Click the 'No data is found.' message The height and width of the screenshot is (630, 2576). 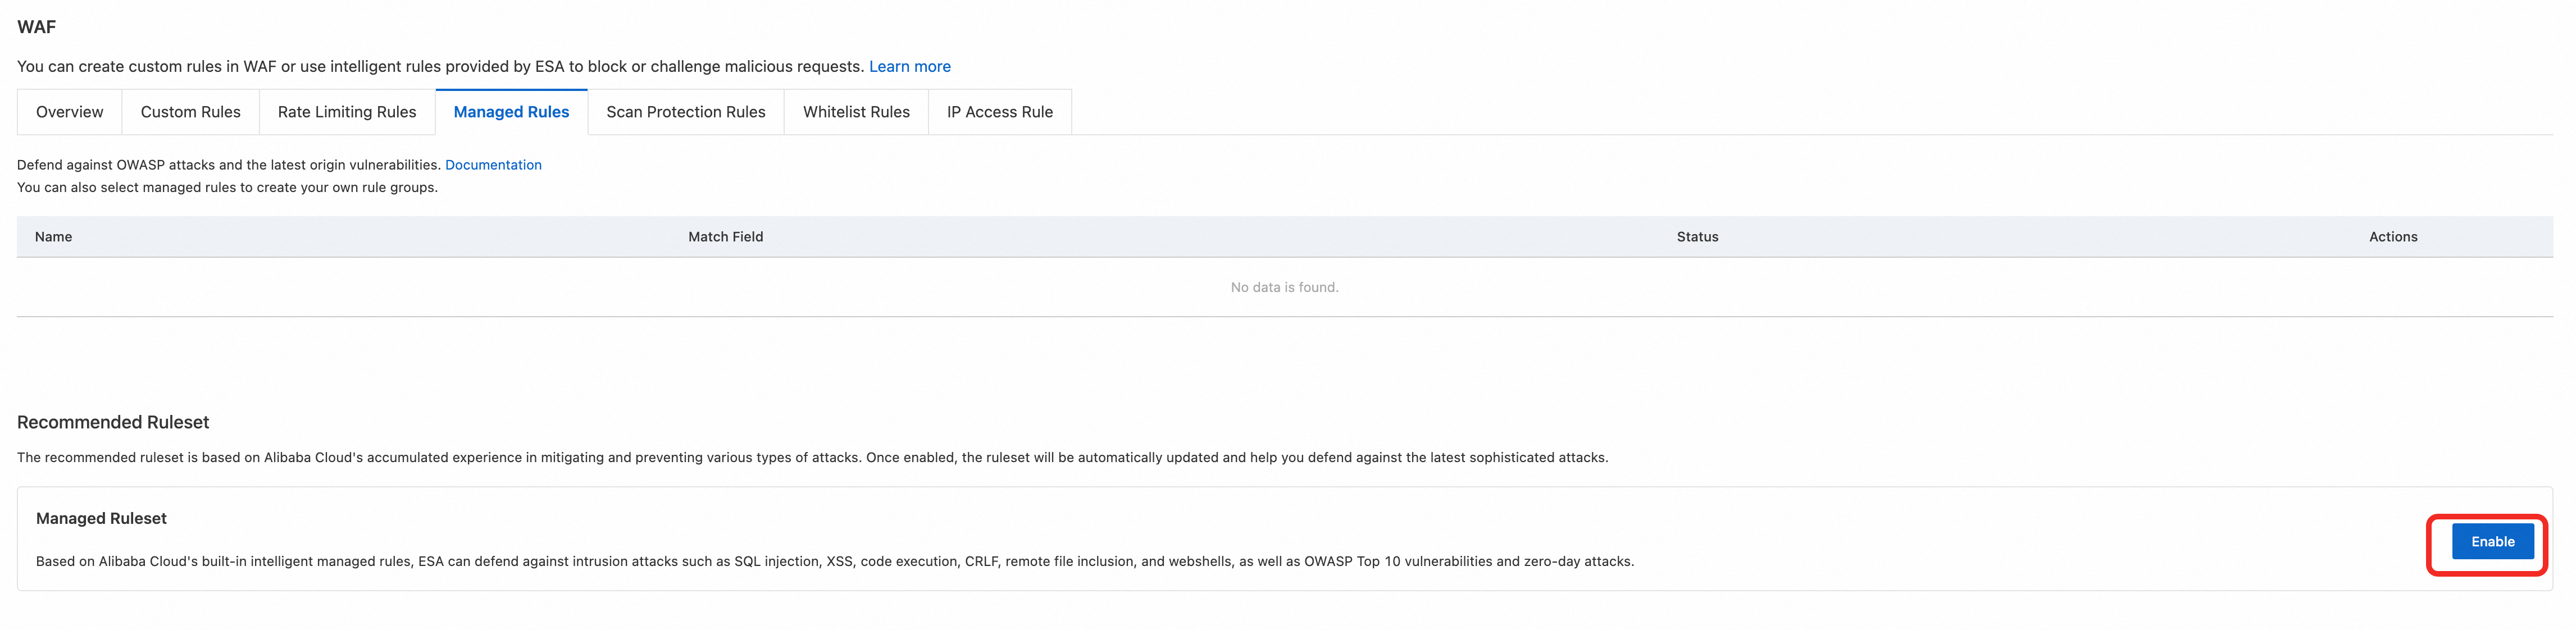tap(1284, 287)
